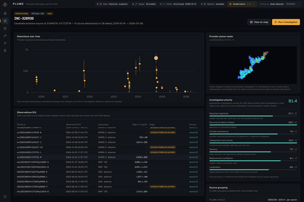304x202 pixels.
Task: Click the Provider persistence progress bar
Action: 253,134
